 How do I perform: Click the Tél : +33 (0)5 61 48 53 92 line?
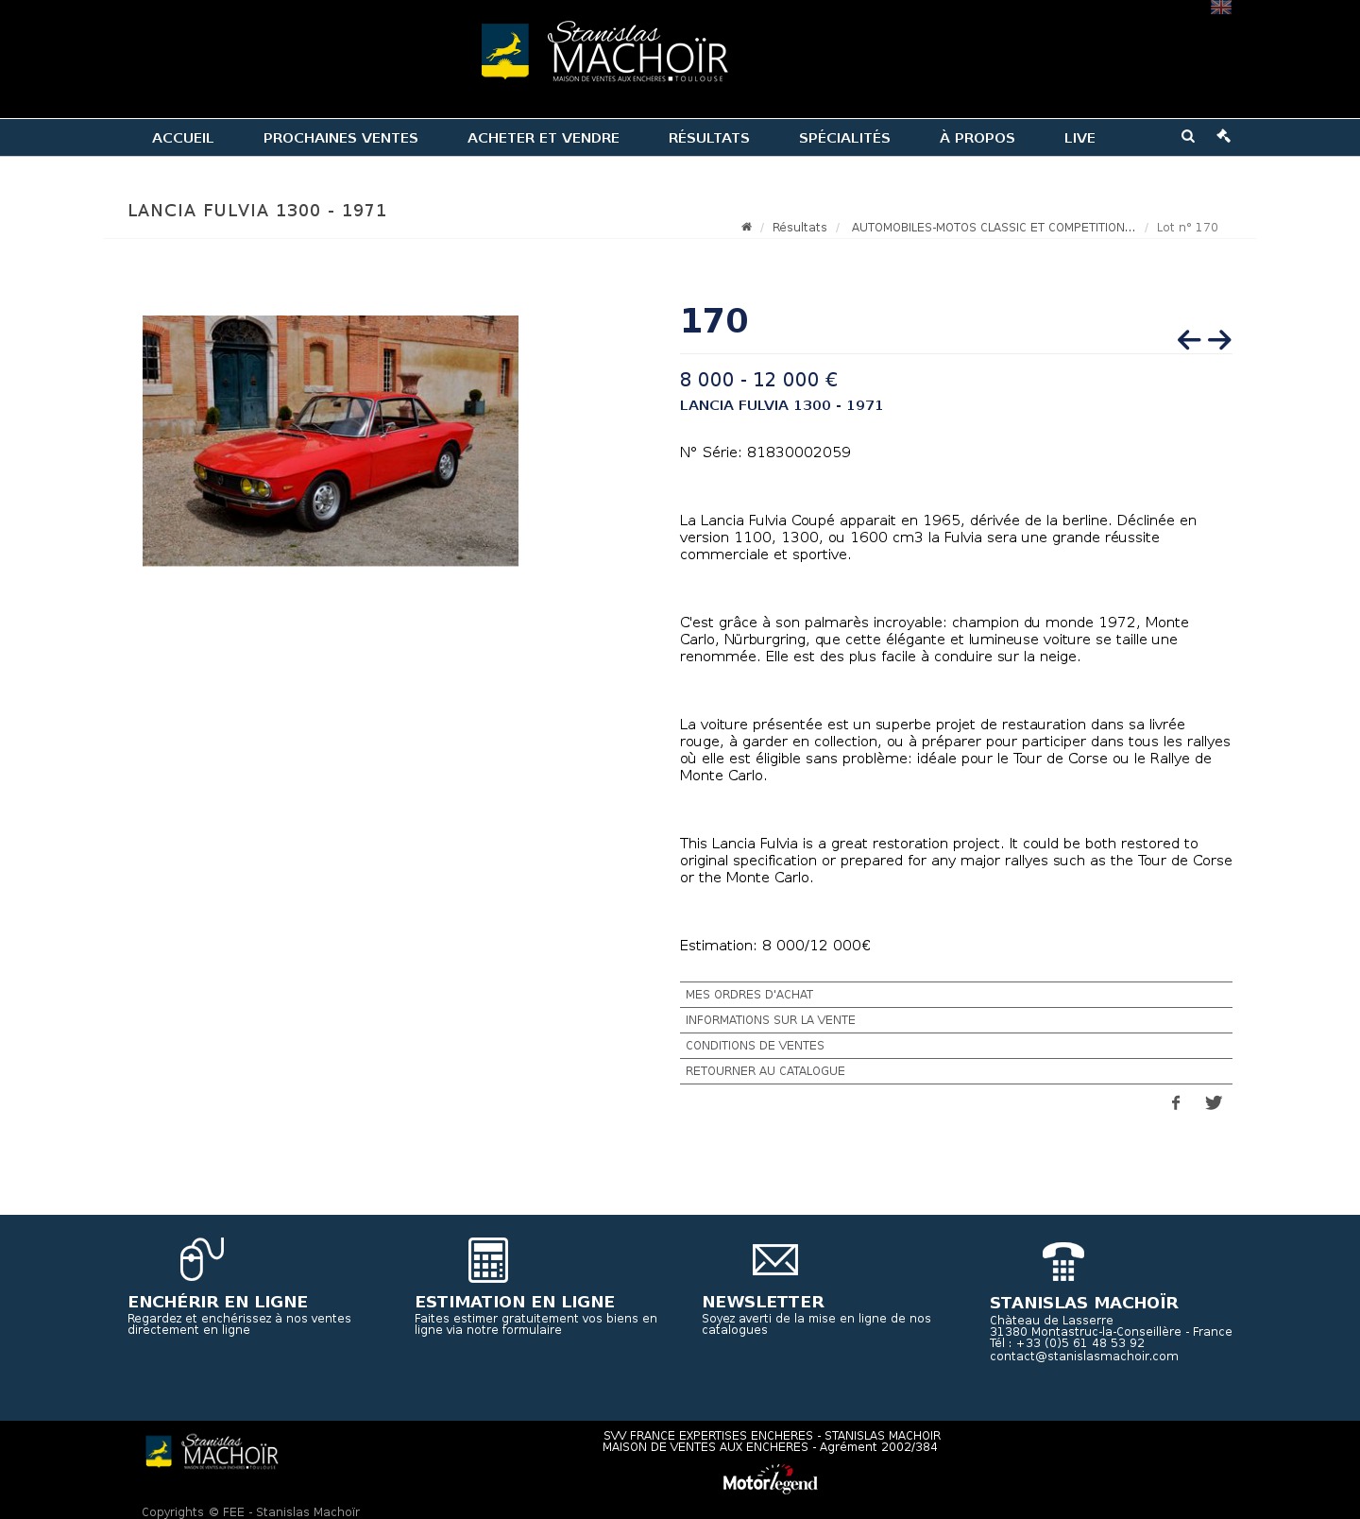point(1067,1343)
